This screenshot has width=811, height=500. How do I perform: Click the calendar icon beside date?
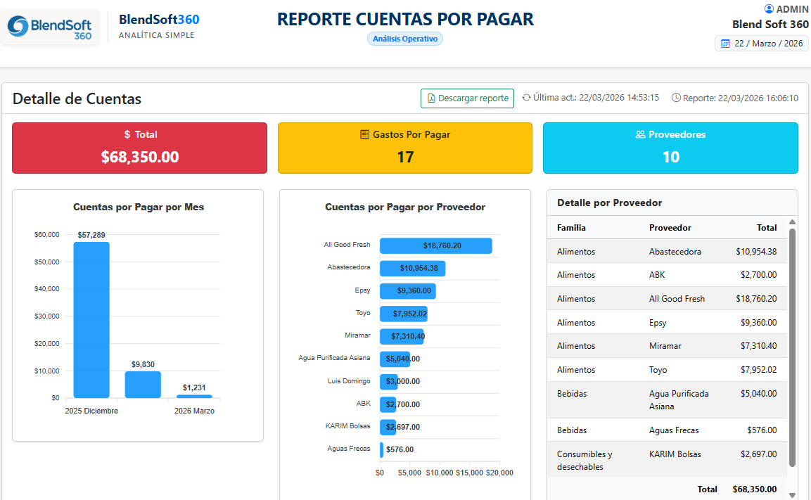(725, 44)
